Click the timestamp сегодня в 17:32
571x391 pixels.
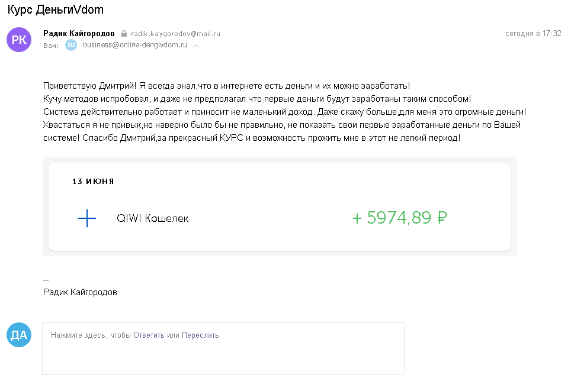(x=533, y=34)
